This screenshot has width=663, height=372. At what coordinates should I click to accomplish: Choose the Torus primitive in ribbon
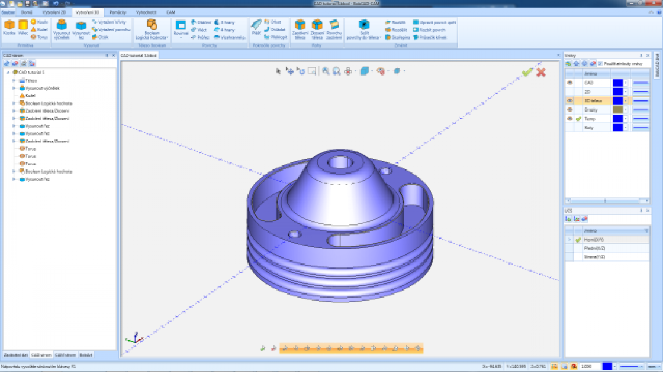tap(39, 37)
